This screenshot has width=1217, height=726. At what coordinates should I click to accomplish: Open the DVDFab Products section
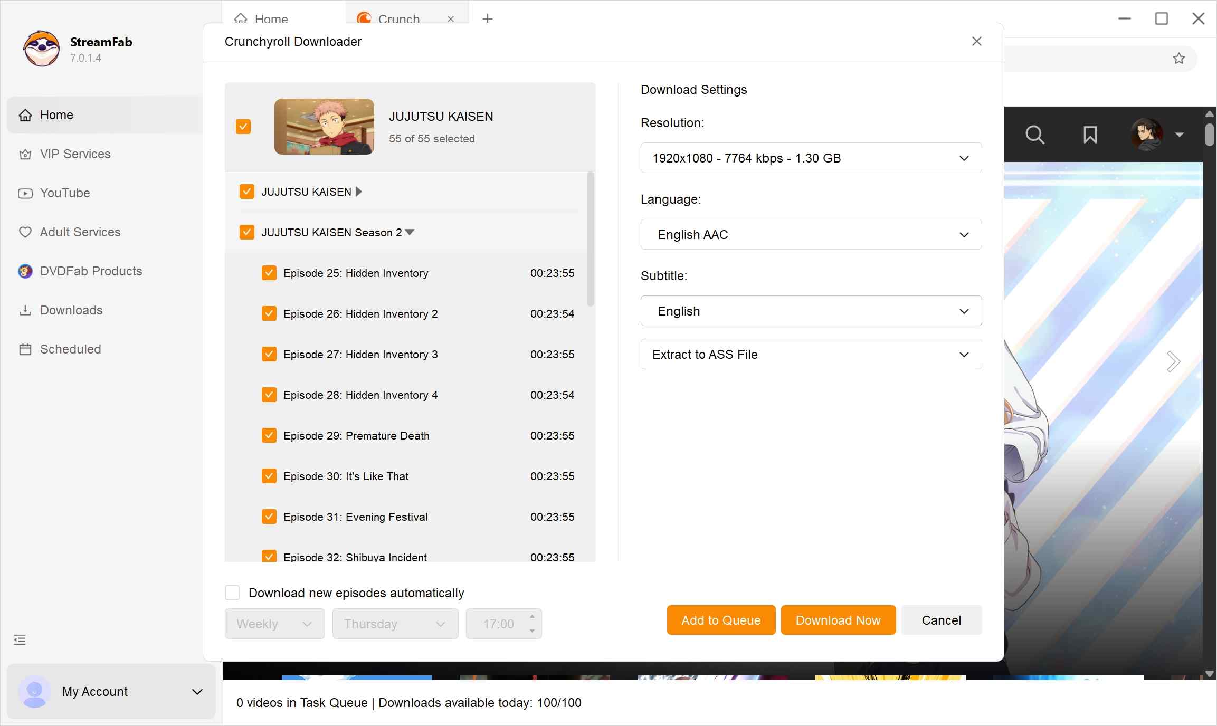click(90, 271)
